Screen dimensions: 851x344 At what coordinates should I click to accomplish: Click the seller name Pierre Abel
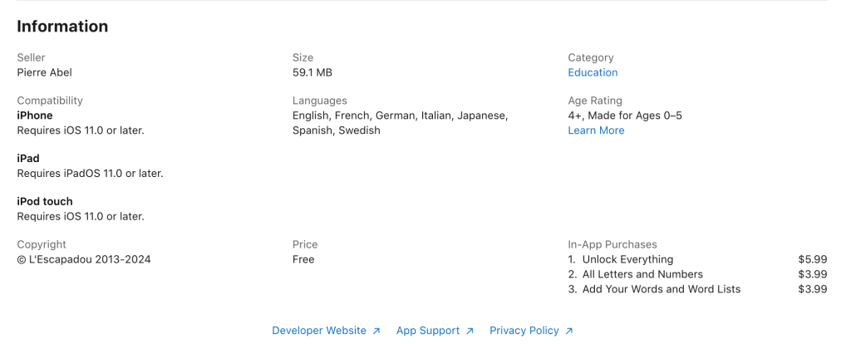(x=45, y=72)
